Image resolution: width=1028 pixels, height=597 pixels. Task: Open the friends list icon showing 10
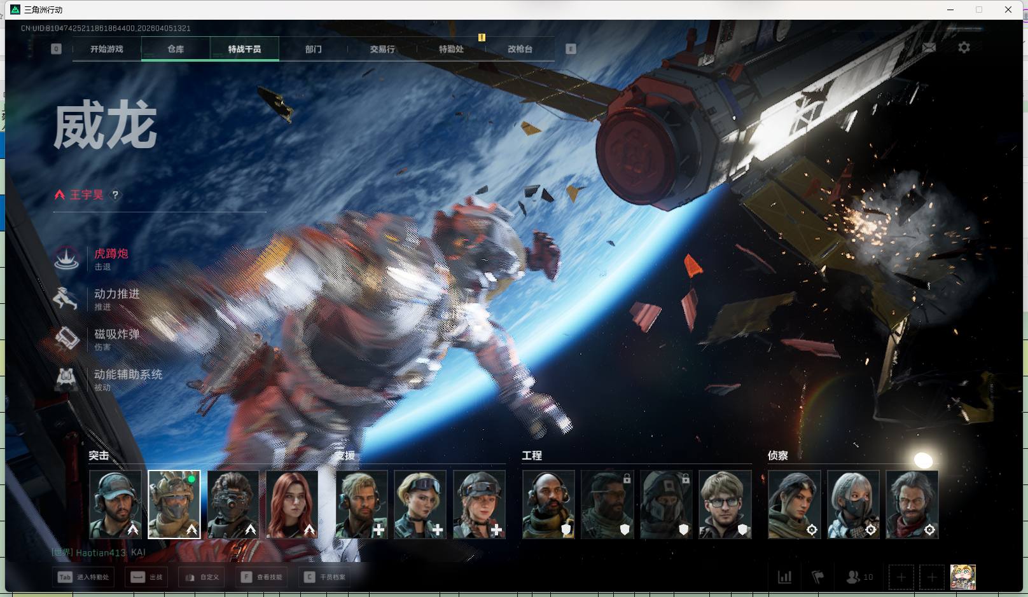pos(859,577)
